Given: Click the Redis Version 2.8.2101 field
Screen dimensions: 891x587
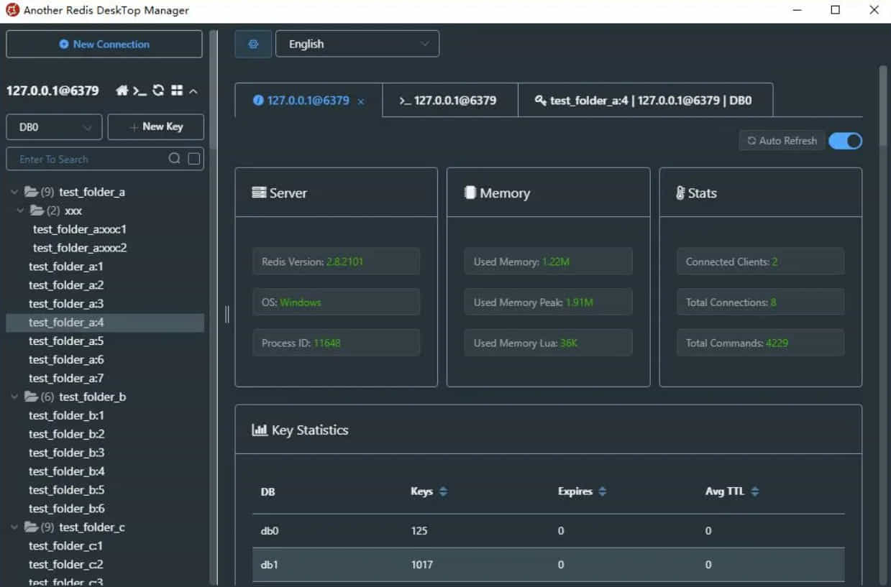Looking at the screenshot, I should (336, 262).
